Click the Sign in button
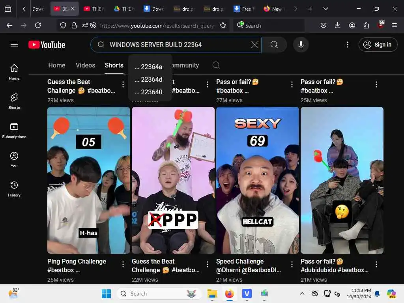 click(378, 45)
